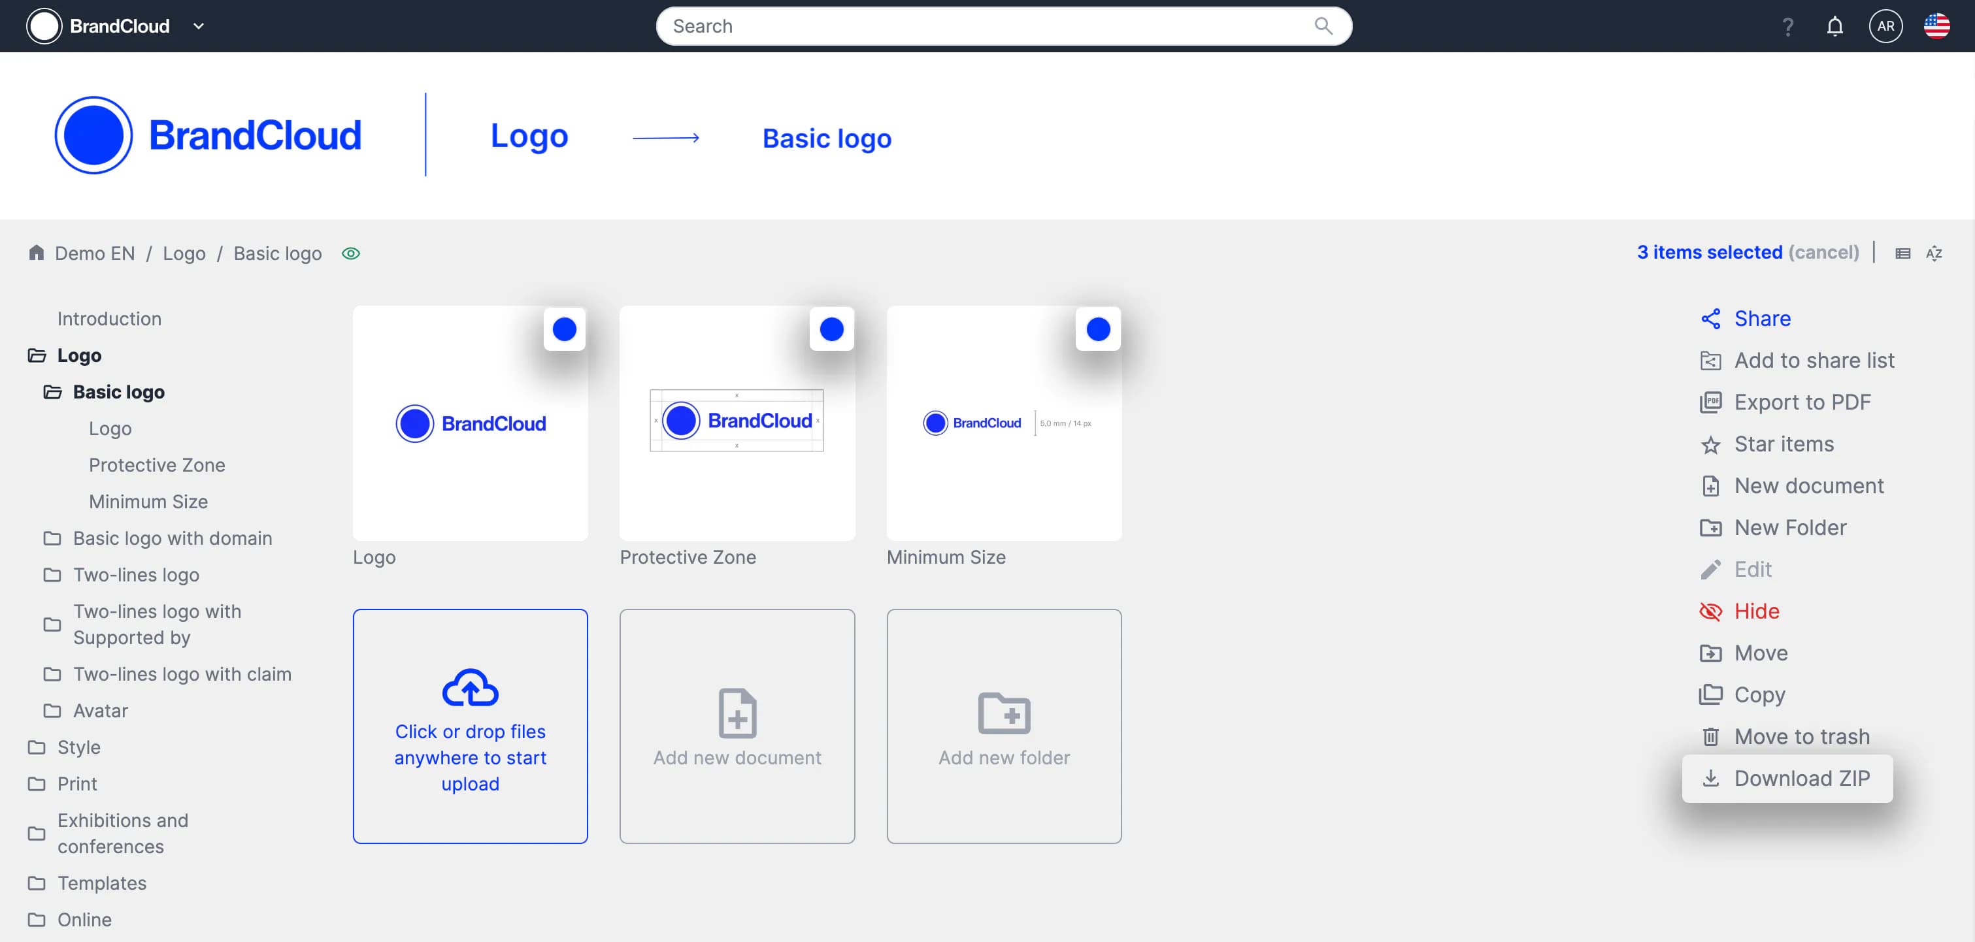Screen dimensions: 1975x942
Task: Expand the Two-lines logo folder
Action: coord(136,575)
